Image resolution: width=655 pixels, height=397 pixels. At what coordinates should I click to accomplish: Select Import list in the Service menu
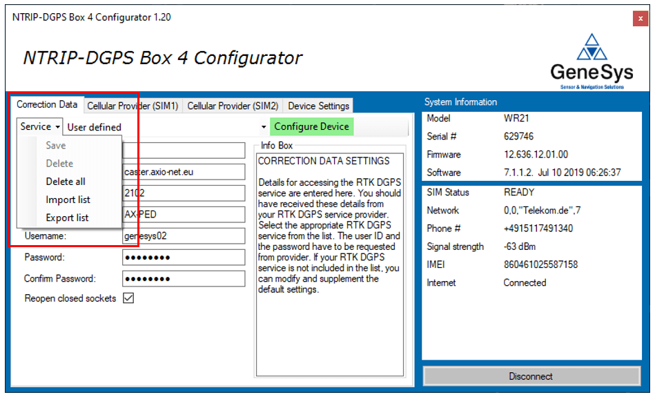[68, 200]
